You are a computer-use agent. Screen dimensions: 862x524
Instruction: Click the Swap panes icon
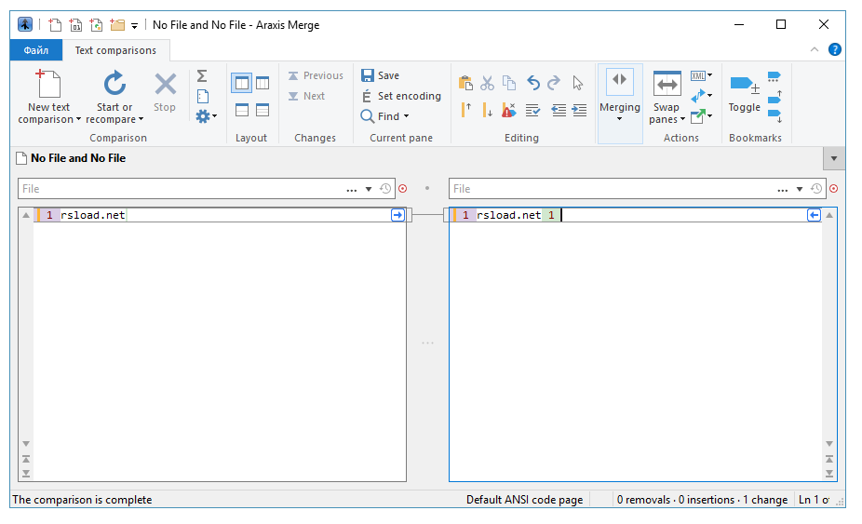coord(667,84)
